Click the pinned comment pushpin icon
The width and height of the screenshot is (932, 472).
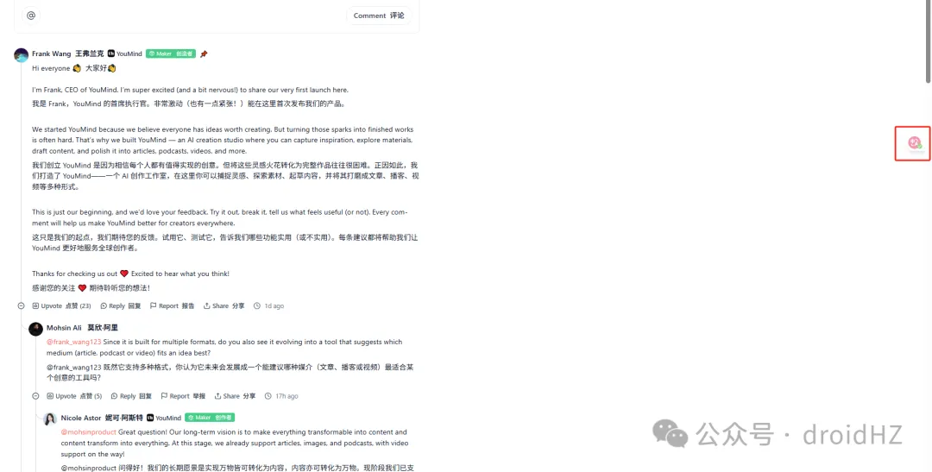(x=204, y=54)
